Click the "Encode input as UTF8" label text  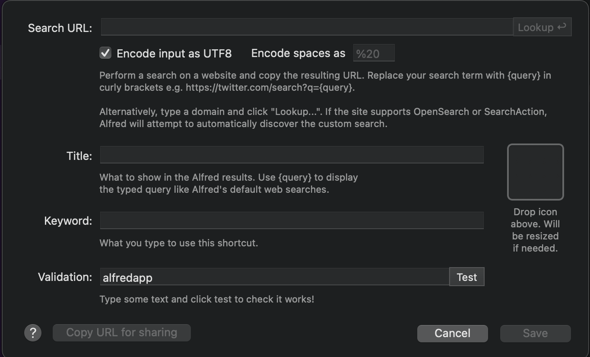pyautogui.click(x=174, y=54)
